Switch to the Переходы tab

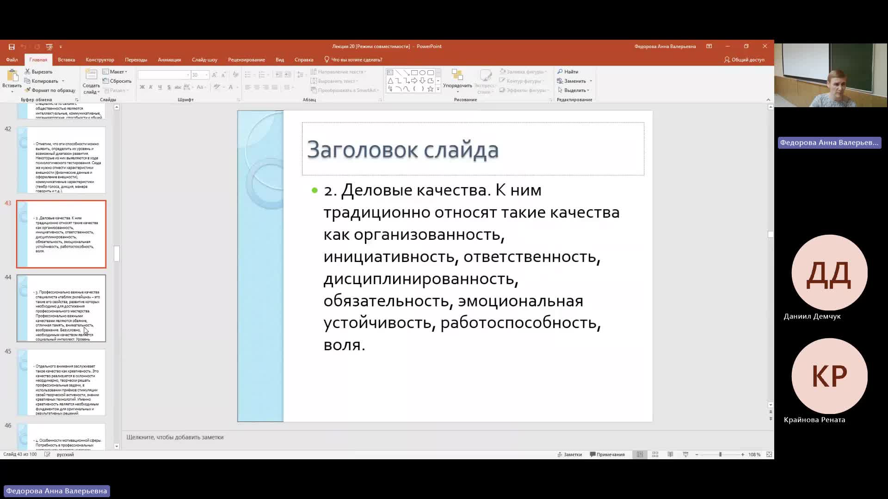tap(136, 60)
